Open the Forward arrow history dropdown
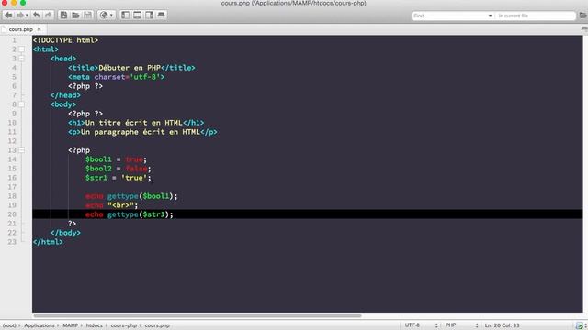The image size is (588, 330). pos(27,16)
